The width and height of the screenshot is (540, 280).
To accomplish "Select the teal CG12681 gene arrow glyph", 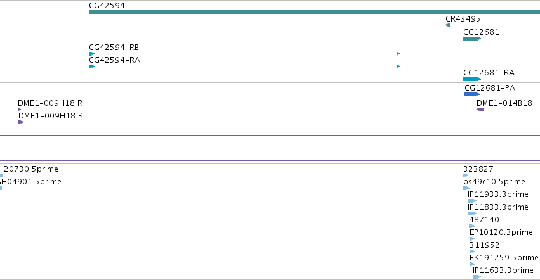I will 472,39.
